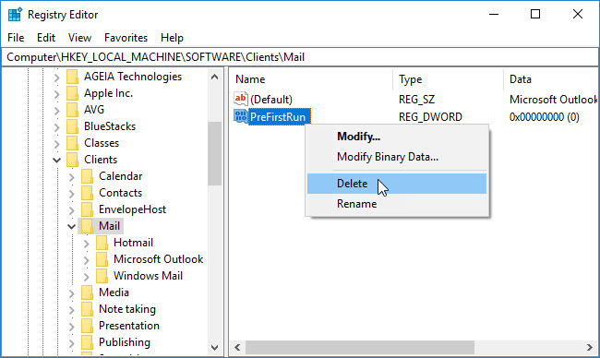Viewport: 600px width, 358px height.
Task: Click the Mail folder icon
Action: (88, 226)
